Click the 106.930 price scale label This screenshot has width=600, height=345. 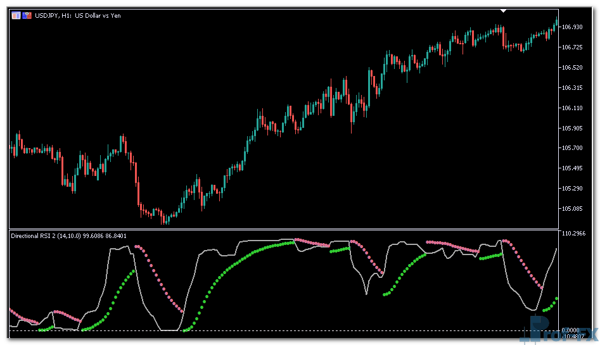point(571,27)
